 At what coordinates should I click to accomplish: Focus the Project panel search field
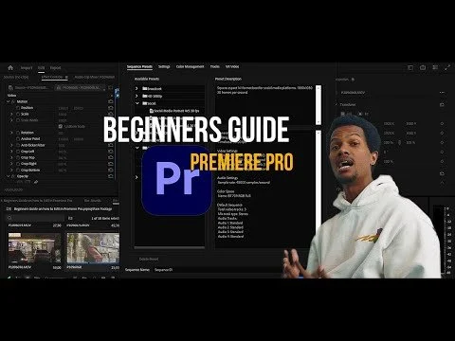click(35, 218)
